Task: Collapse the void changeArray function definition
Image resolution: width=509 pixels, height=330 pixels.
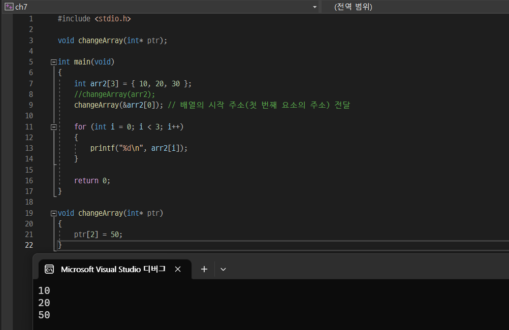Action: (54, 213)
